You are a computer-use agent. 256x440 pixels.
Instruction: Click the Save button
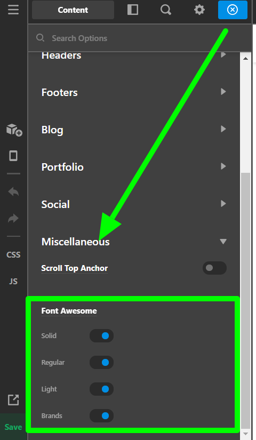click(x=13, y=427)
